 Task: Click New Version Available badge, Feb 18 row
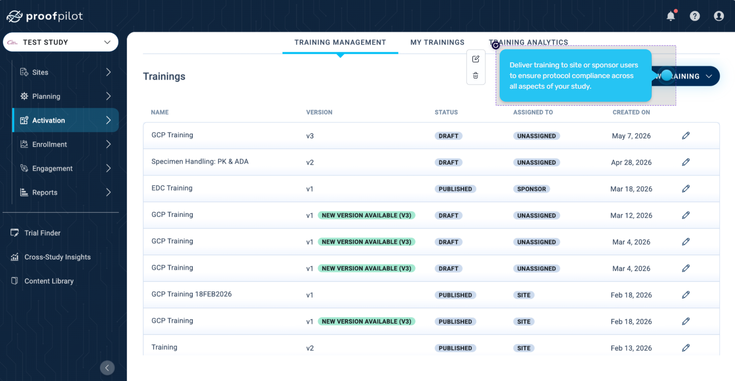click(x=367, y=321)
